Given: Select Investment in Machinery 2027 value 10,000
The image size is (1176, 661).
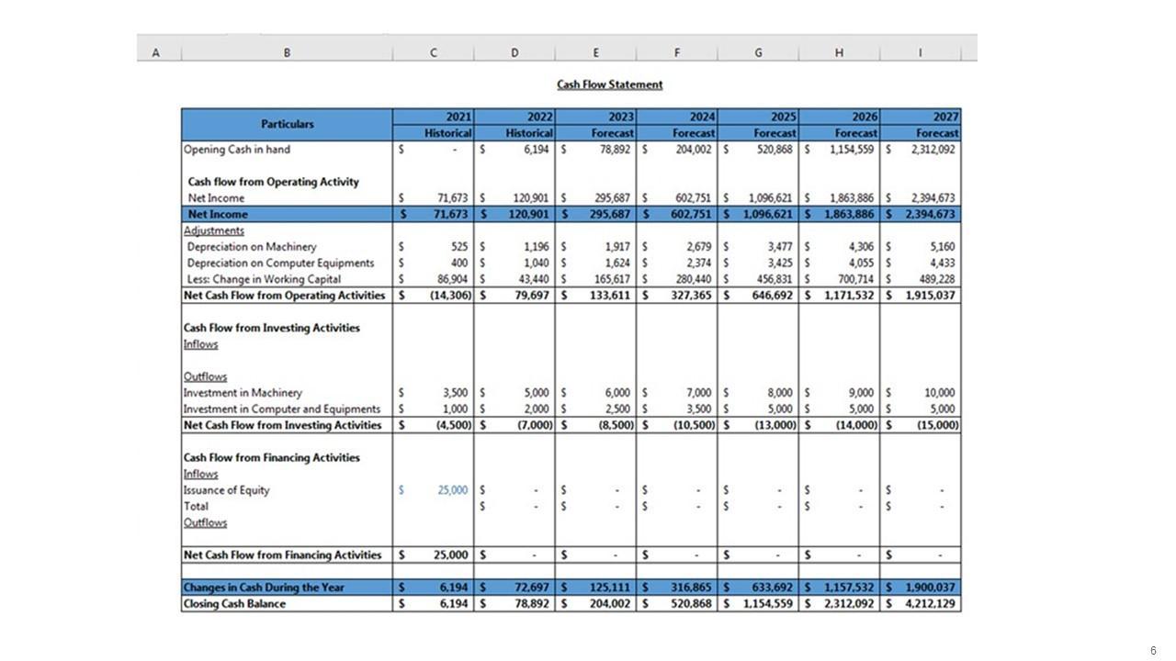Looking at the screenshot, I should [x=939, y=393].
